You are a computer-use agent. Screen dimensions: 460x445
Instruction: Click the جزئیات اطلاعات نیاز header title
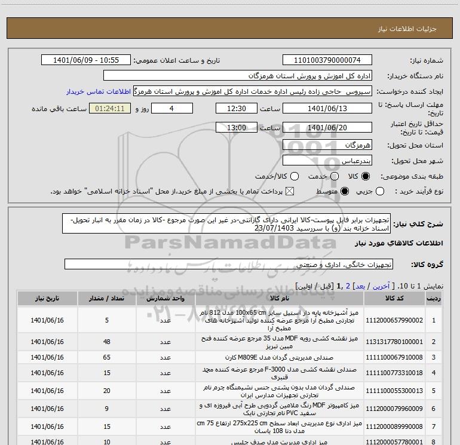(x=407, y=29)
